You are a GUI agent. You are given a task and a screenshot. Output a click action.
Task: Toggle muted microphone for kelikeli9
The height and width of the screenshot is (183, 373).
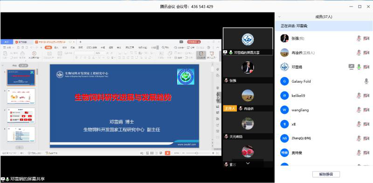[x=359, y=96]
